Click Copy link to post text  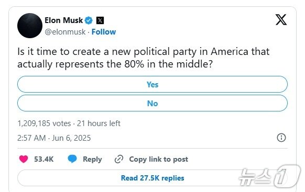pyautogui.click(x=159, y=159)
